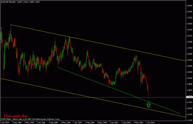Click the 1.4540 price level label
The height and width of the screenshot is (124, 193).
pos(189,84)
